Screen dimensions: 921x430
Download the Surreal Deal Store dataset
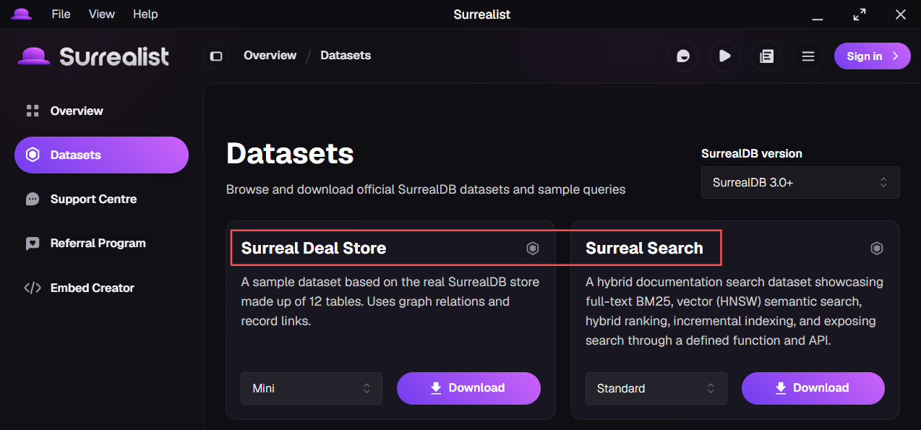coord(468,388)
